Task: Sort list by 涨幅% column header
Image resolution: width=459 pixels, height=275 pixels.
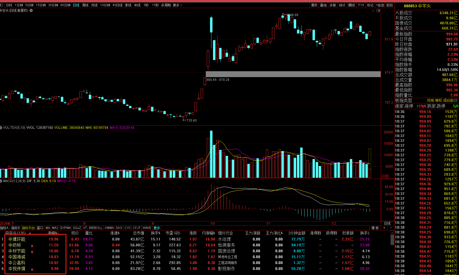Action: [53, 233]
